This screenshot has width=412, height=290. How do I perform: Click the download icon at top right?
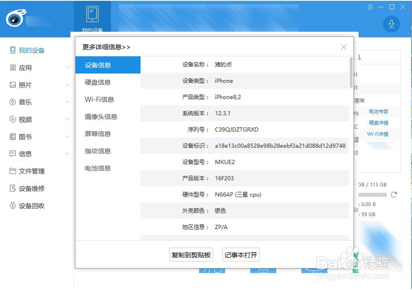(x=391, y=24)
